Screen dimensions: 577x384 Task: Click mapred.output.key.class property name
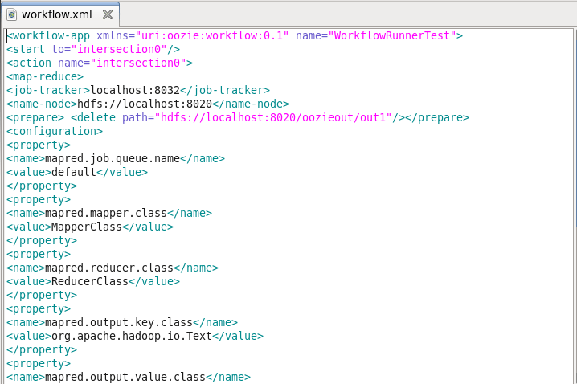coord(119,322)
